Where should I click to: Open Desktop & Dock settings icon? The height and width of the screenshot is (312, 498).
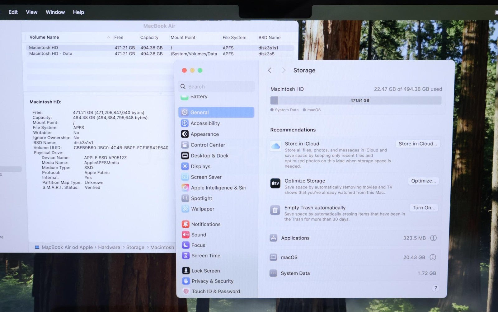click(185, 156)
